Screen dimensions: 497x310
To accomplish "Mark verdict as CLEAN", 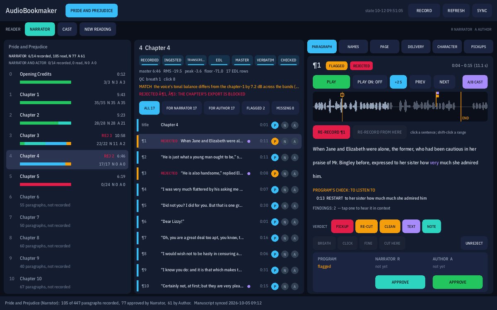I will pyautogui.click(x=390, y=227).
